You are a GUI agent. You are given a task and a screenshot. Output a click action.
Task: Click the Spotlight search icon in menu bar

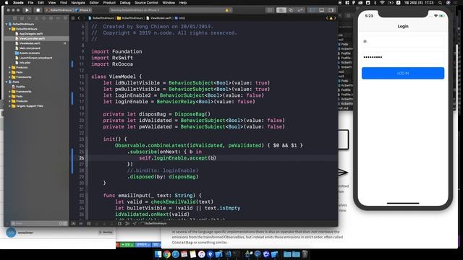pos(440,3)
